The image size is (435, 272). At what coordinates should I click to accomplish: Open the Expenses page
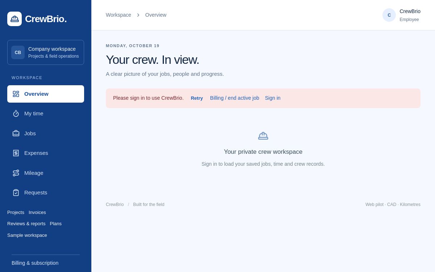tap(46, 153)
